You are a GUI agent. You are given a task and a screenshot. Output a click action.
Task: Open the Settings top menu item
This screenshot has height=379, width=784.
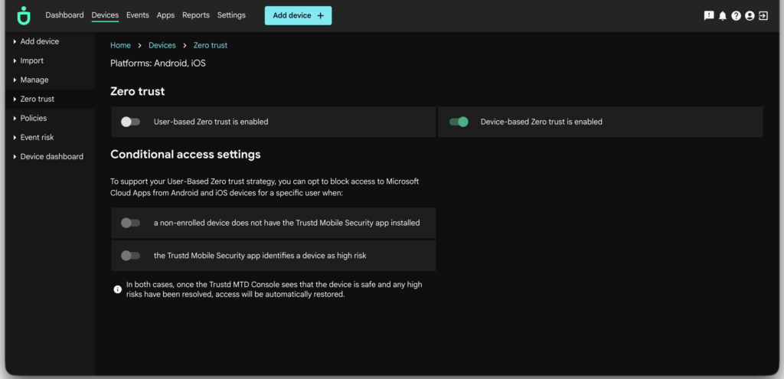tap(231, 15)
